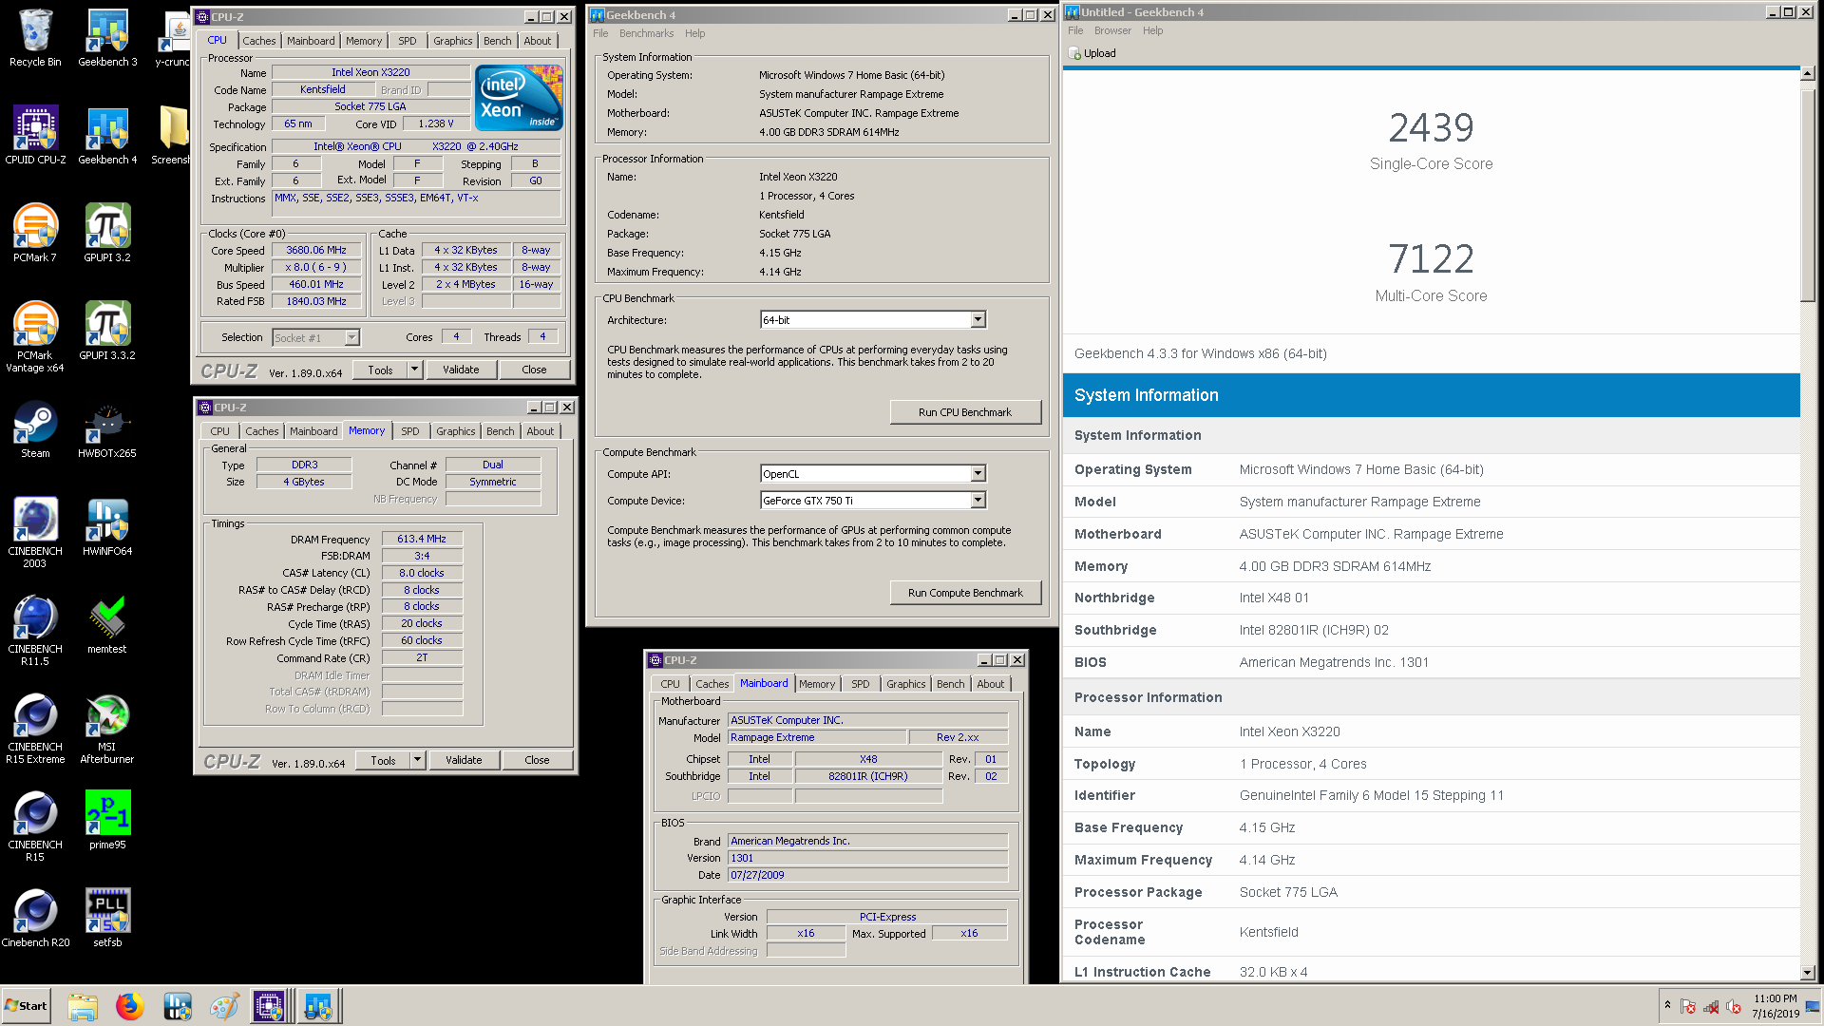Viewport: 1824px width, 1026px height.
Task: Click the Start button
Action: (x=26, y=1006)
